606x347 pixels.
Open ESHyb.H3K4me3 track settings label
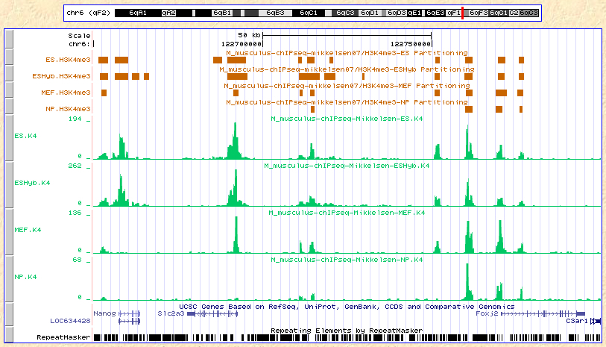point(62,75)
